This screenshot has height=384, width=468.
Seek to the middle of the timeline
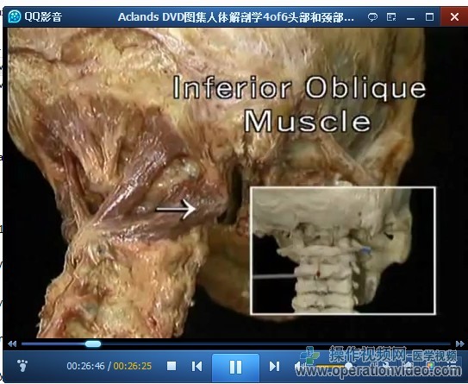point(236,344)
